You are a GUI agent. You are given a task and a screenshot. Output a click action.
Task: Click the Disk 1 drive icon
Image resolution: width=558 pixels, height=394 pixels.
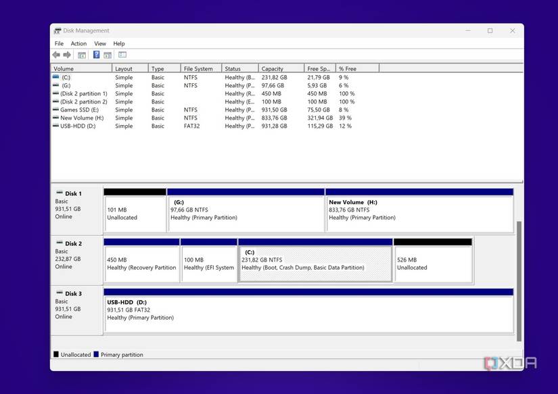tap(59, 191)
